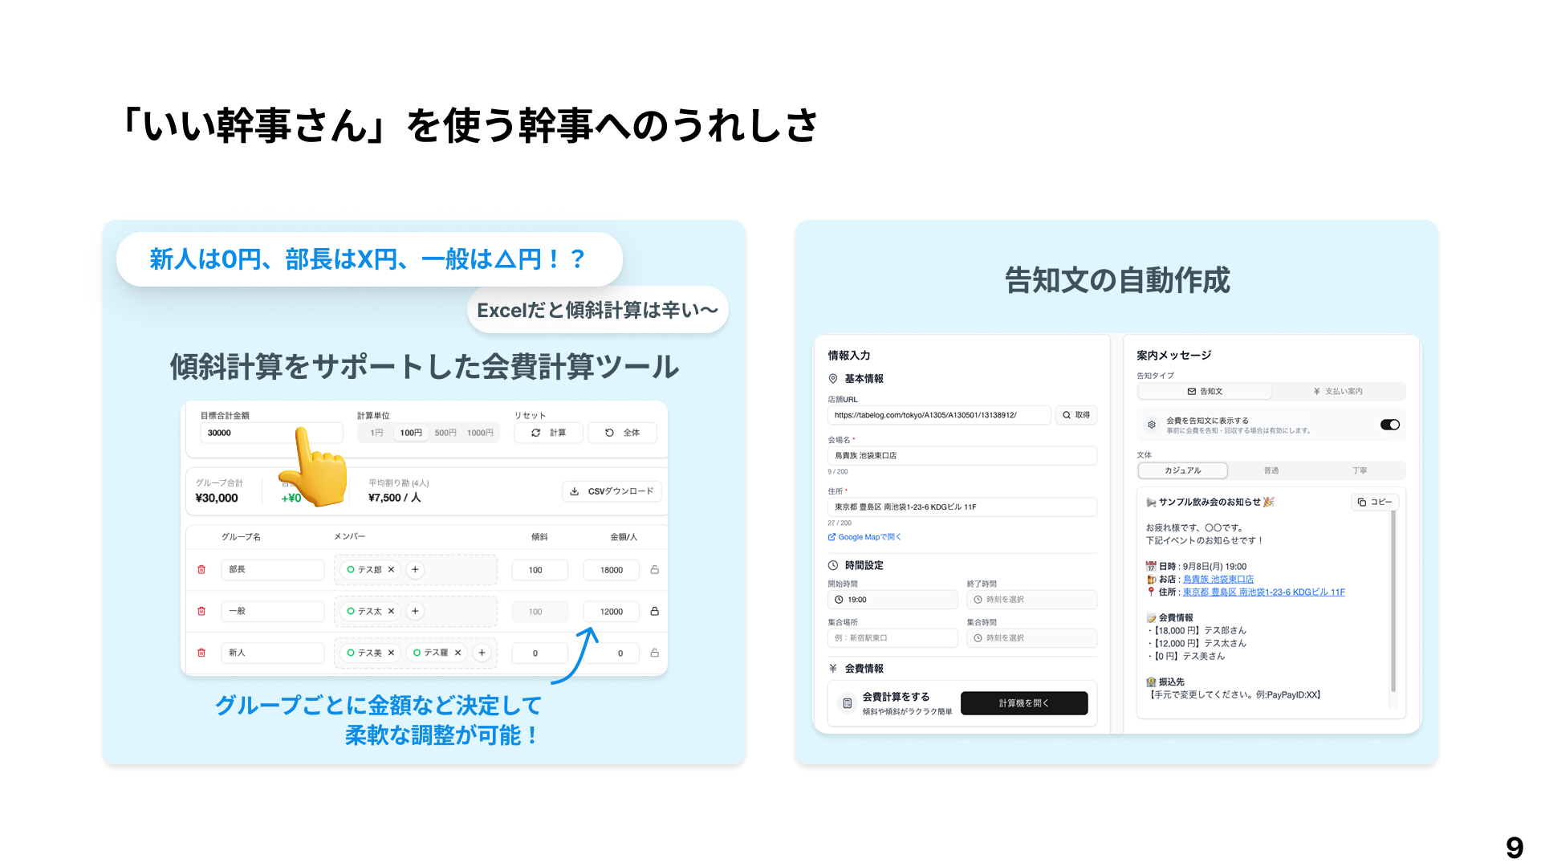Open the 終了時間 time picker

(1031, 600)
